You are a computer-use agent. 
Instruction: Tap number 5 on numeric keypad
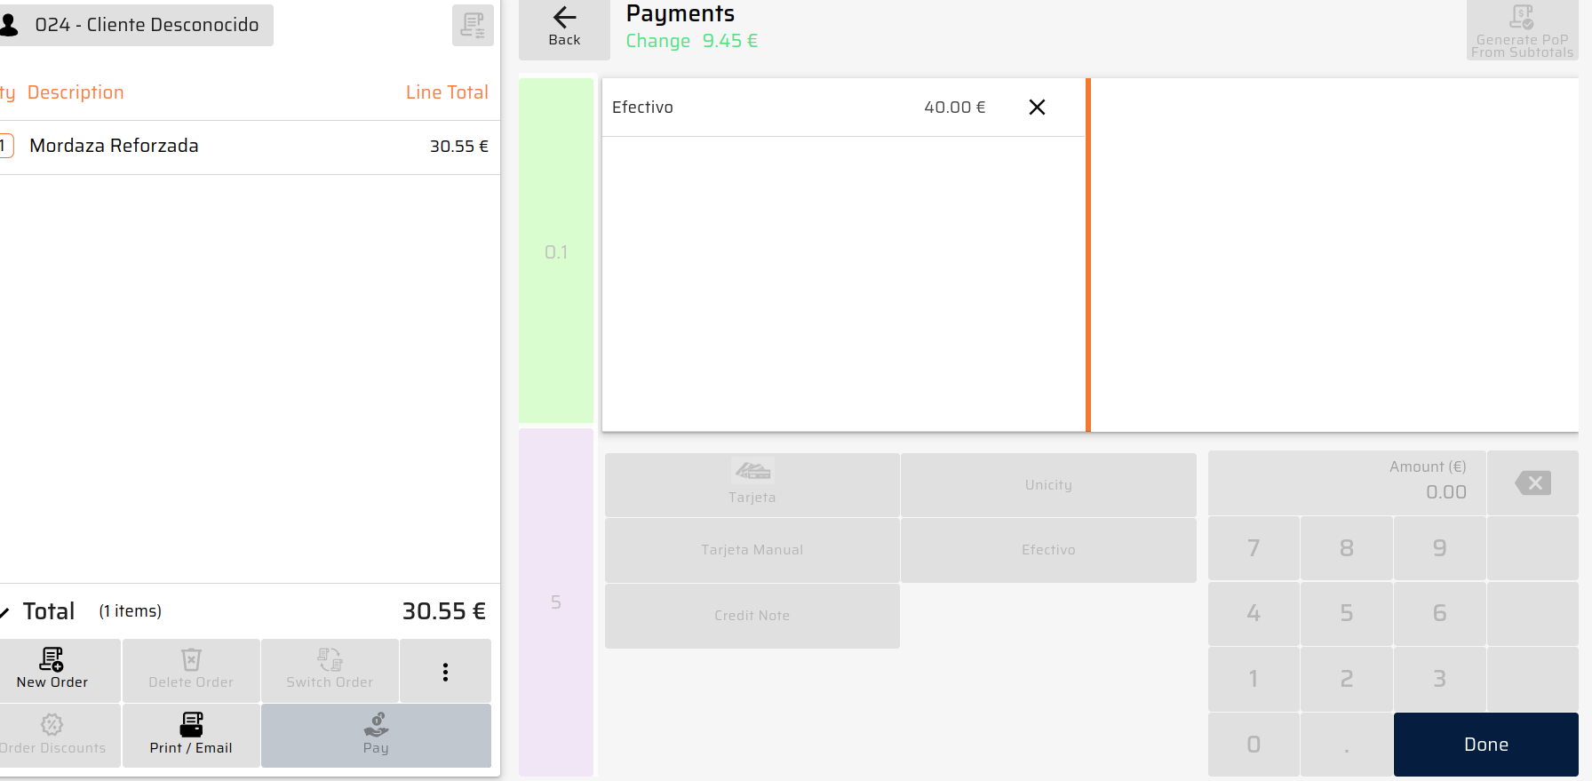(1347, 613)
